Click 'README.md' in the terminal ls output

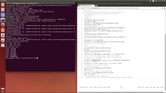coord(61,19)
